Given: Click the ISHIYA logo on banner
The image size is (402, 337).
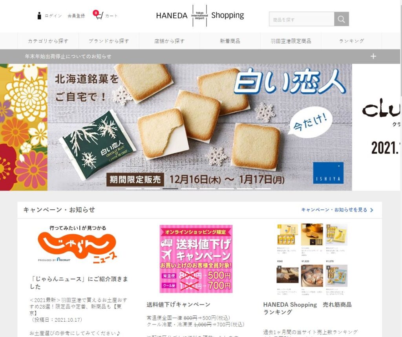Looking at the screenshot, I should coord(328,173).
